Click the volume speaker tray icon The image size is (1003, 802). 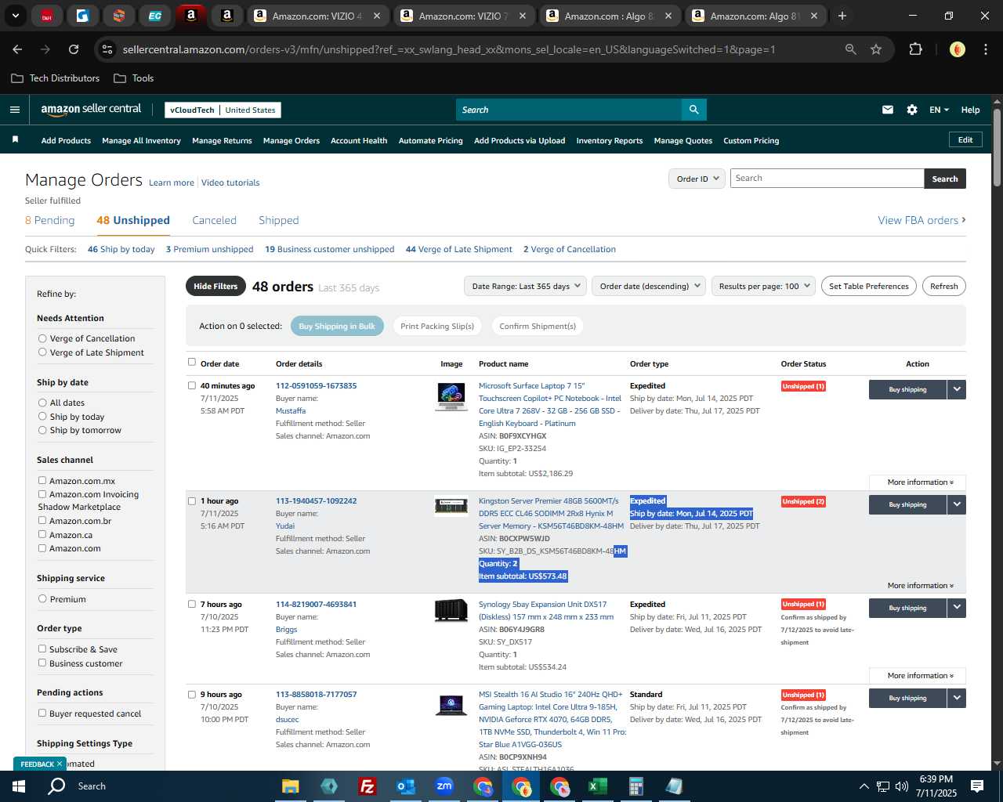tap(901, 786)
